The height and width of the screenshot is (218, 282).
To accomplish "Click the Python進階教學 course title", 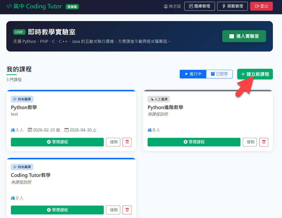I will point(165,107).
